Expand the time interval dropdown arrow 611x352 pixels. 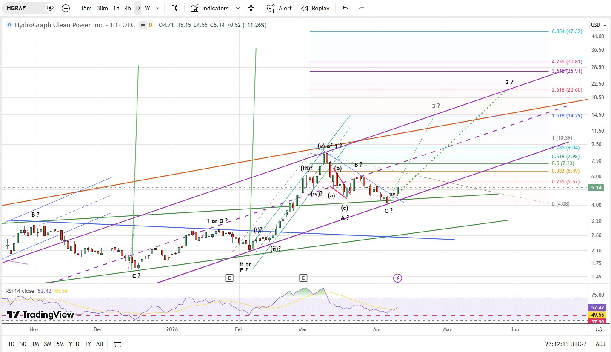[x=158, y=8]
